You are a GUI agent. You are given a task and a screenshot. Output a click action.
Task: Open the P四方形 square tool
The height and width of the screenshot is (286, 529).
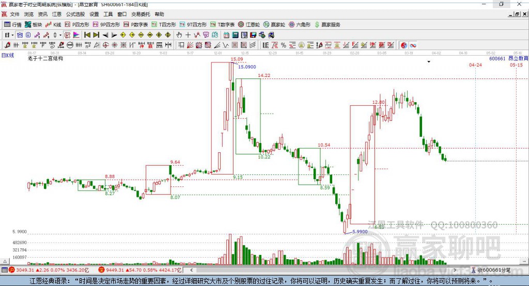click(x=77, y=25)
